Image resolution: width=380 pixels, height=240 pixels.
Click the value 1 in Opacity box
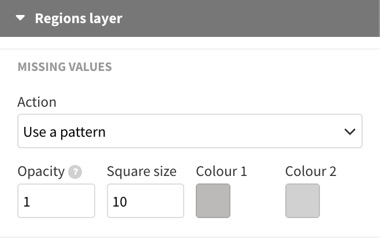(x=27, y=202)
